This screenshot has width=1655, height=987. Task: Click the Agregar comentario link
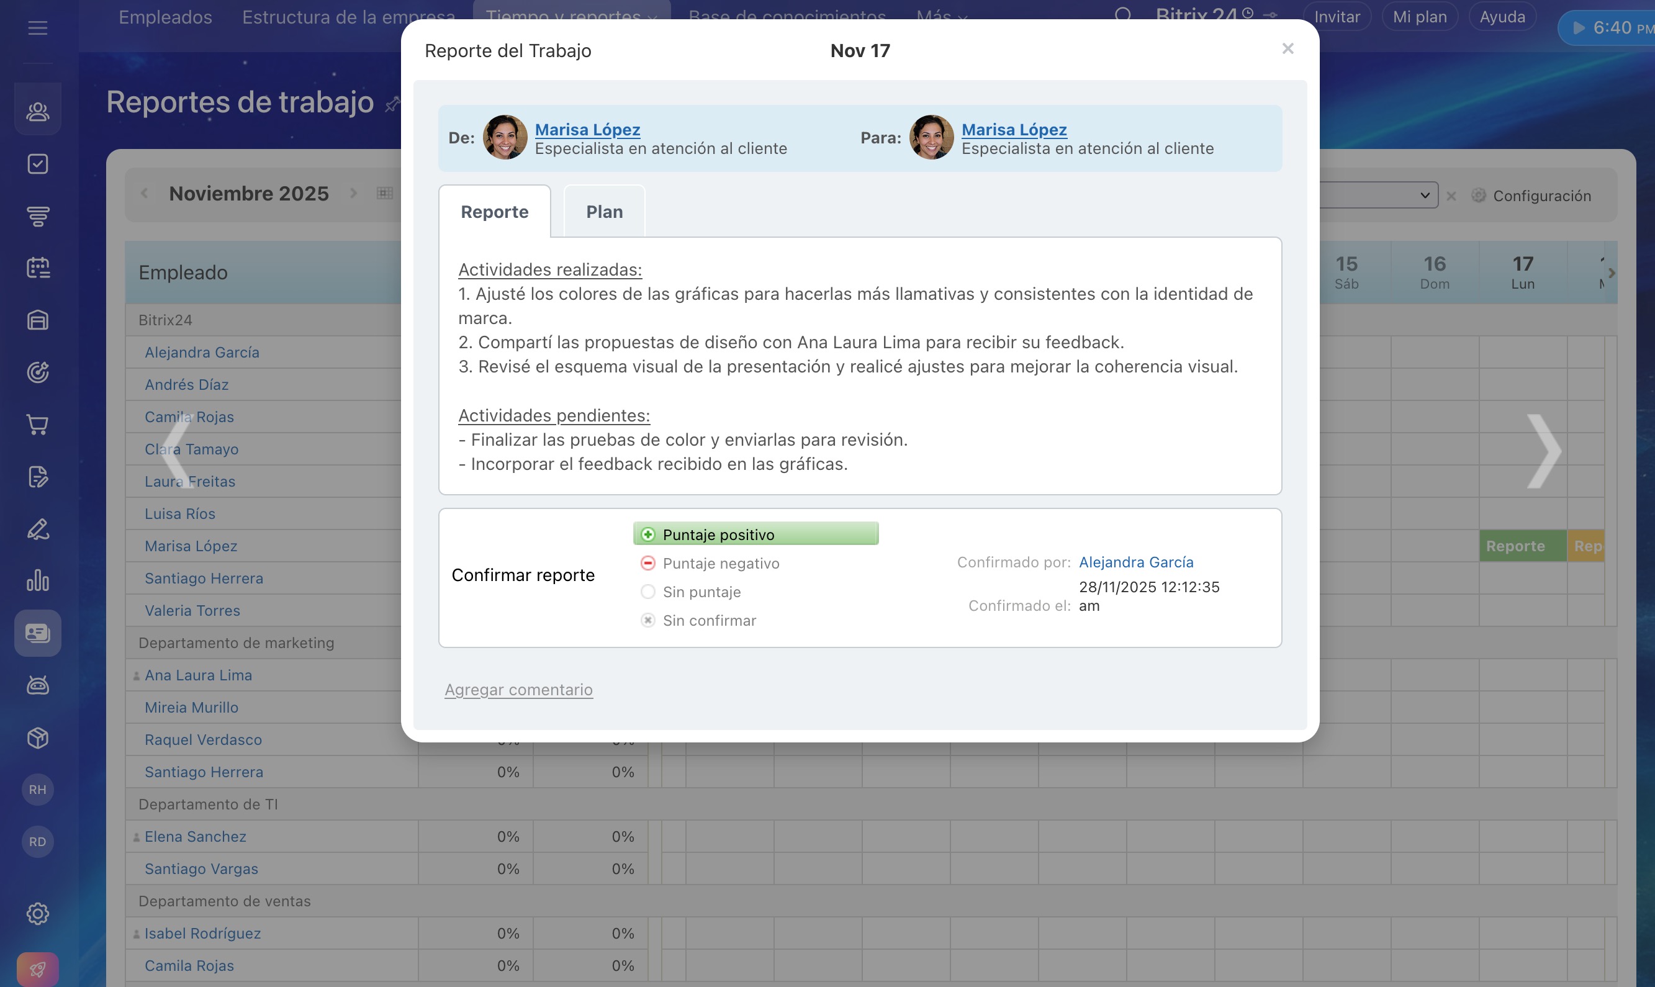pos(518,690)
